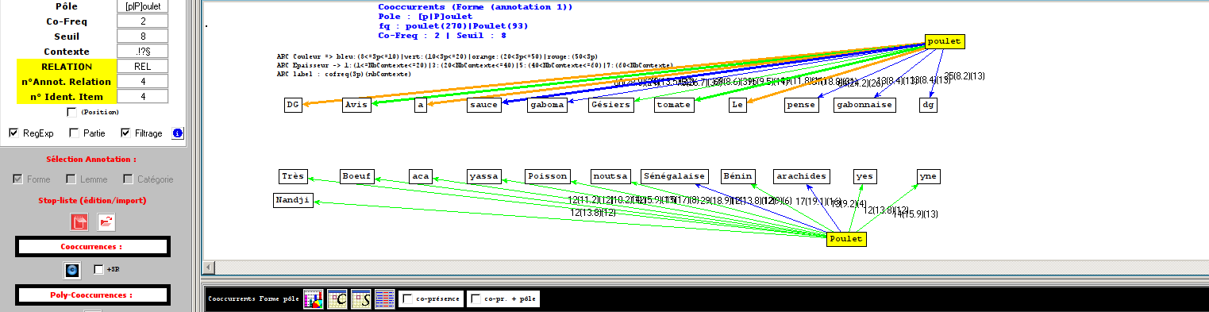Toggle the Filtrage checkbox
1209x312 pixels.
(x=125, y=133)
